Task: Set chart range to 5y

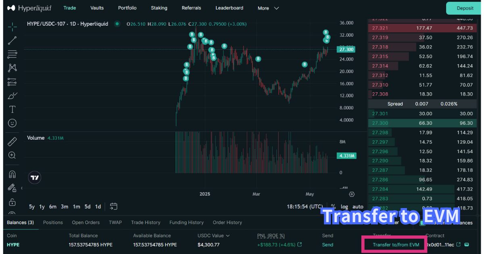Action: pos(32,206)
